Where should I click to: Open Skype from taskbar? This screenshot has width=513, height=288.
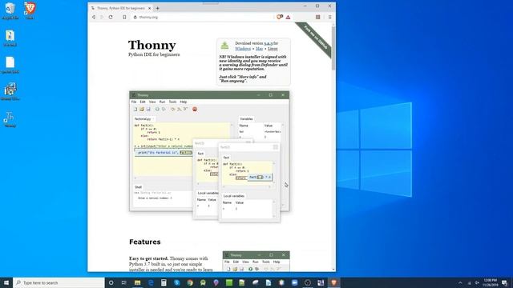176,282
